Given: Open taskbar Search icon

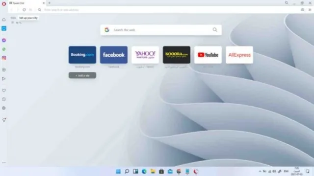Looking at the screenshot, I should (127, 171).
